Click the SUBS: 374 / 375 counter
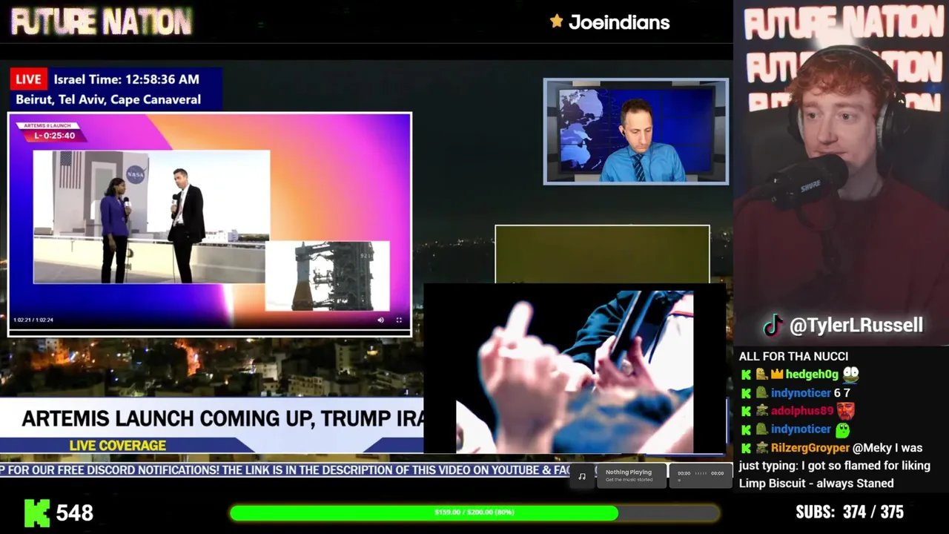 point(850,512)
